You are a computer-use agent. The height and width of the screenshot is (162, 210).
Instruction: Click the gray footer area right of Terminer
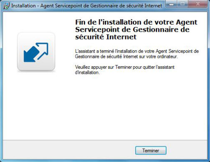pos(187,150)
